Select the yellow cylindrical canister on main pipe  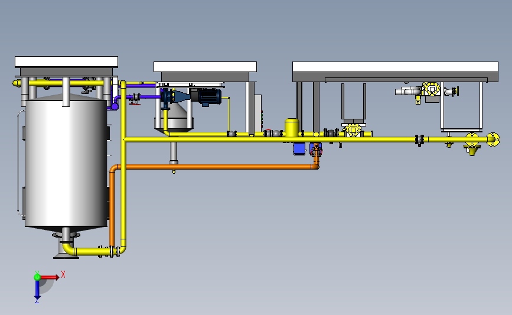click(292, 128)
